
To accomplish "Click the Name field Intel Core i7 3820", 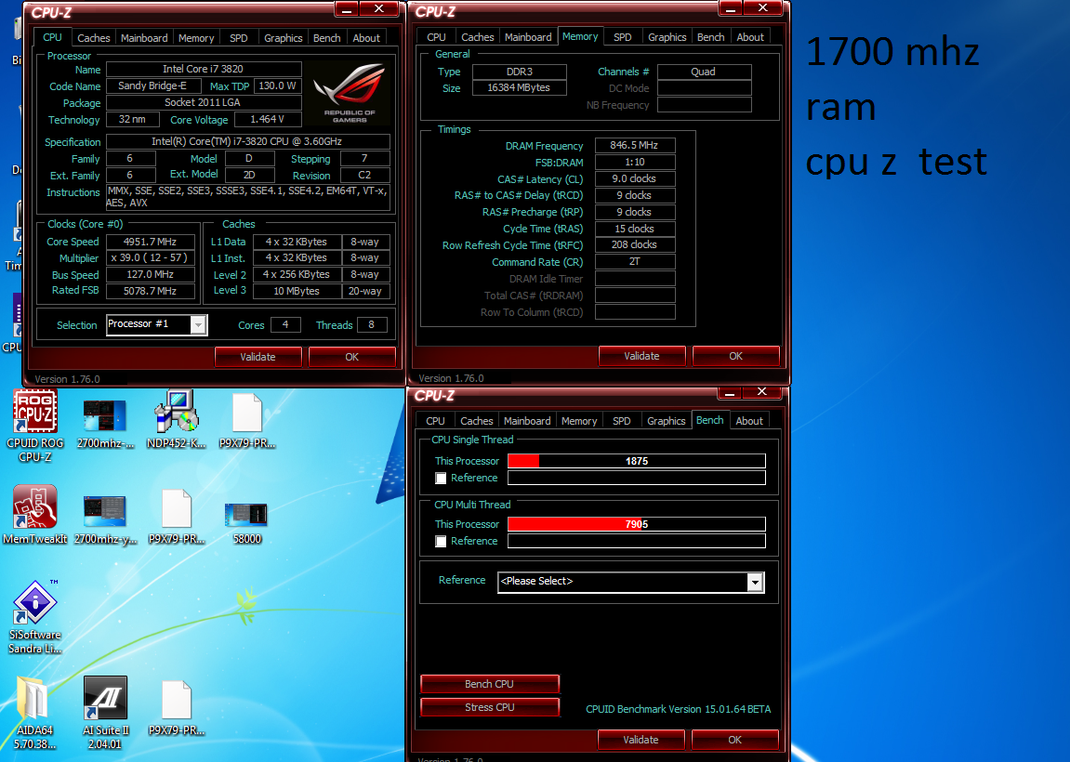I will pyautogui.click(x=204, y=69).
